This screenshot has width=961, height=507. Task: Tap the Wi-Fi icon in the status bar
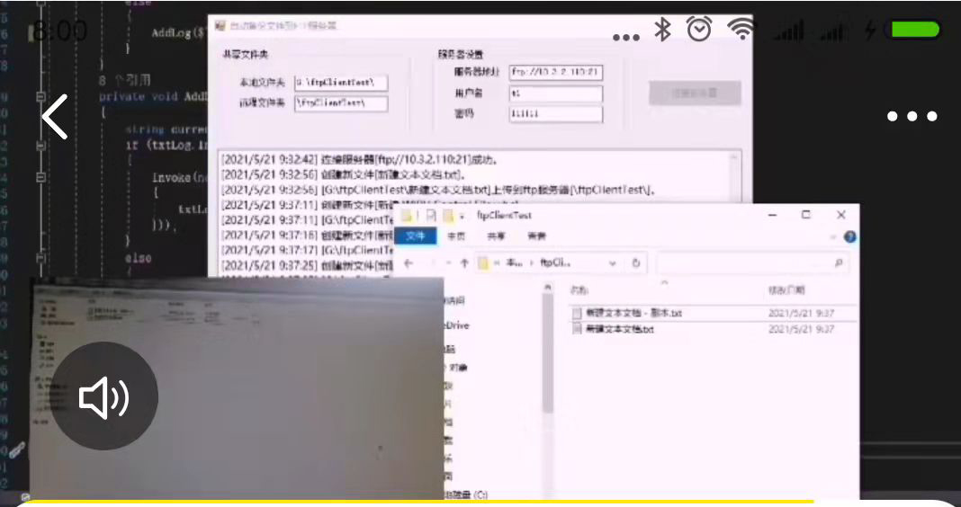click(741, 28)
